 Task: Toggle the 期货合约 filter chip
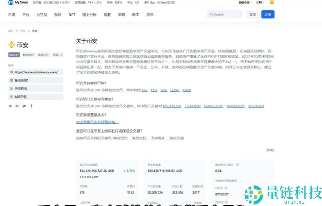point(28,55)
